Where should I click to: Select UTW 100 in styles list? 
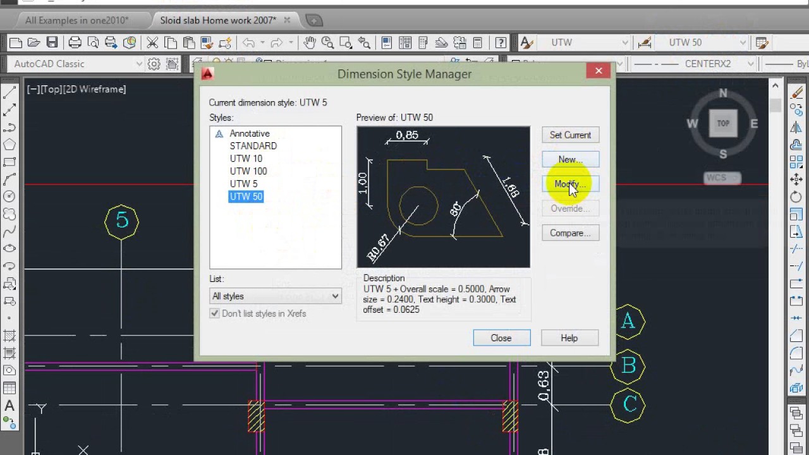248,171
